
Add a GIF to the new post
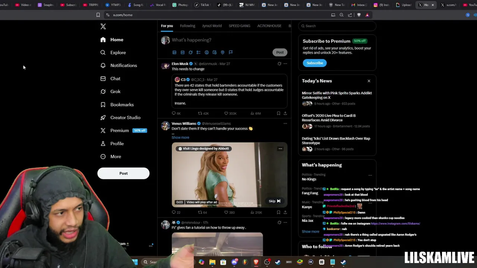[182, 52]
